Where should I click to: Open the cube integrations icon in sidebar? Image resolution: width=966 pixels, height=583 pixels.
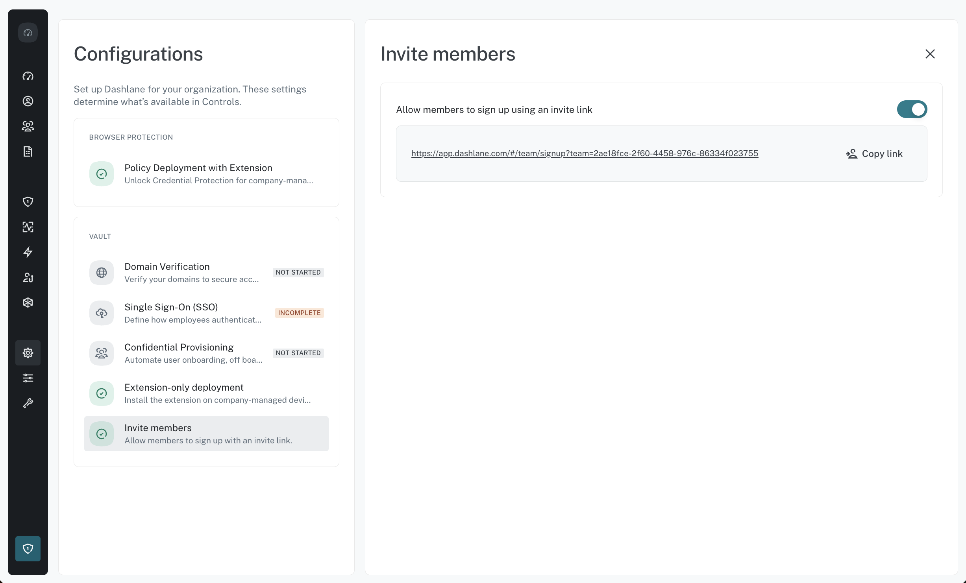28,303
